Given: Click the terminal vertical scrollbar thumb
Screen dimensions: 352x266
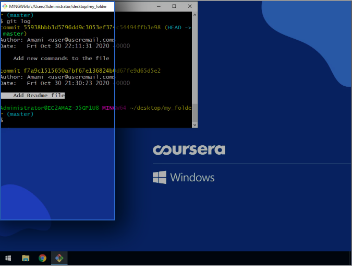Looking at the screenshot, I should [x=195, y=113].
